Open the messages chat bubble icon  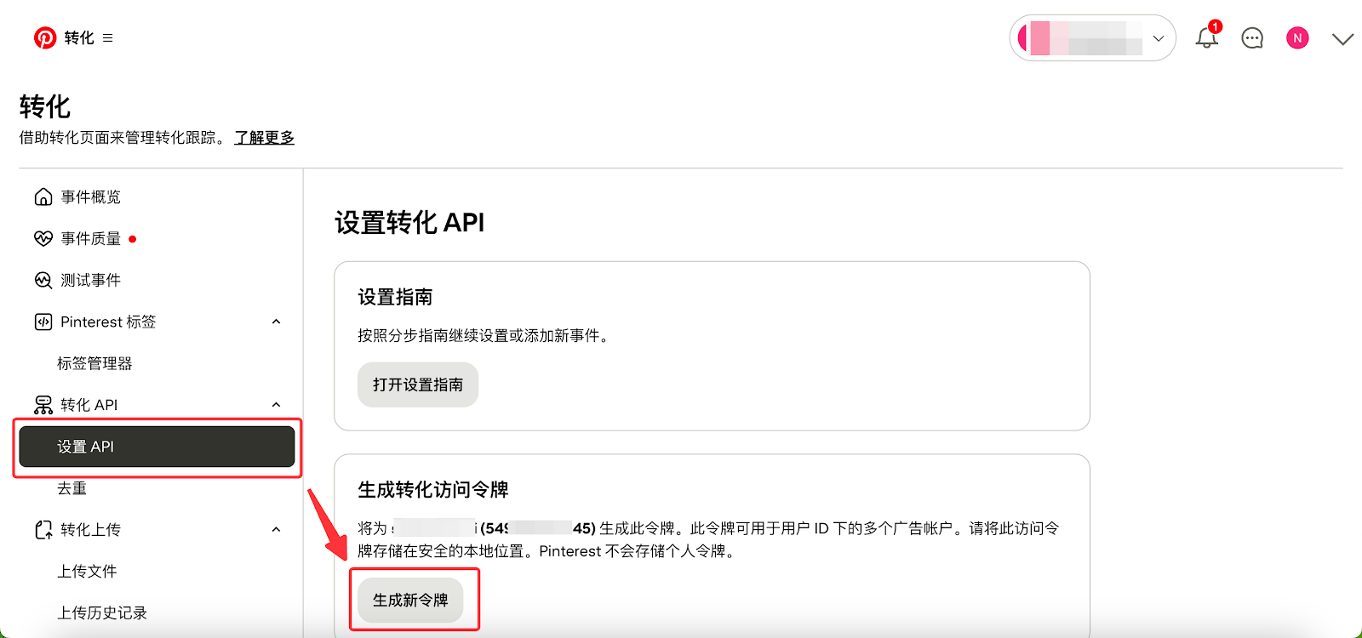point(1251,38)
